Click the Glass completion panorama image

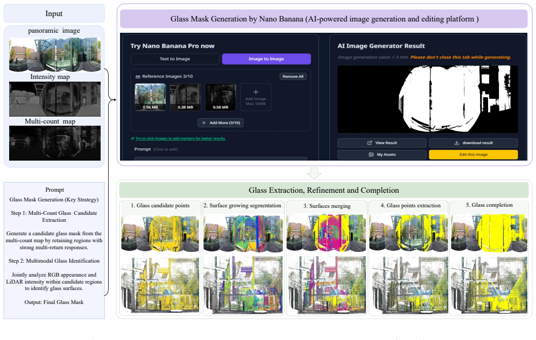(x=489, y=233)
